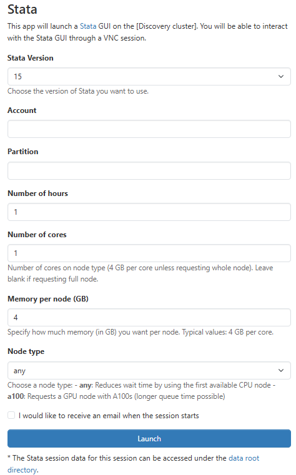Select the Number of hours field

[x=149, y=212]
